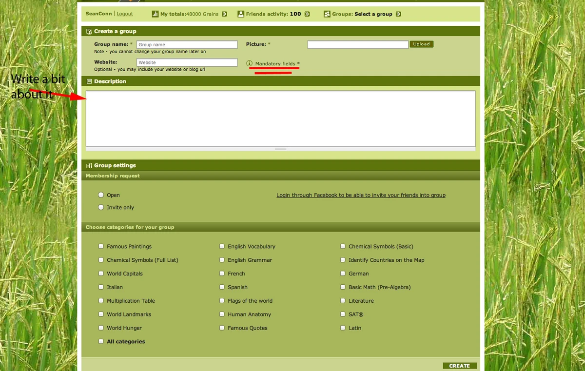The height and width of the screenshot is (371, 585).
Task: Check the SAT® category box
Action: click(x=343, y=314)
